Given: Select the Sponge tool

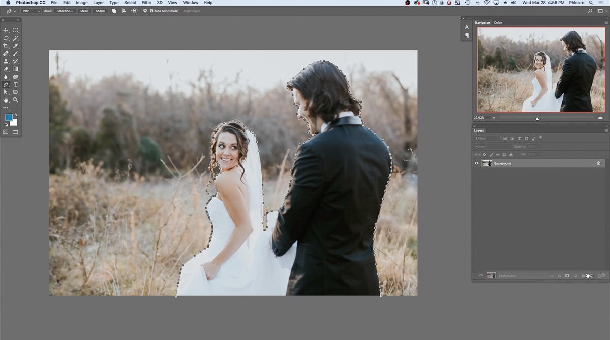Looking at the screenshot, I should click(x=16, y=77).
